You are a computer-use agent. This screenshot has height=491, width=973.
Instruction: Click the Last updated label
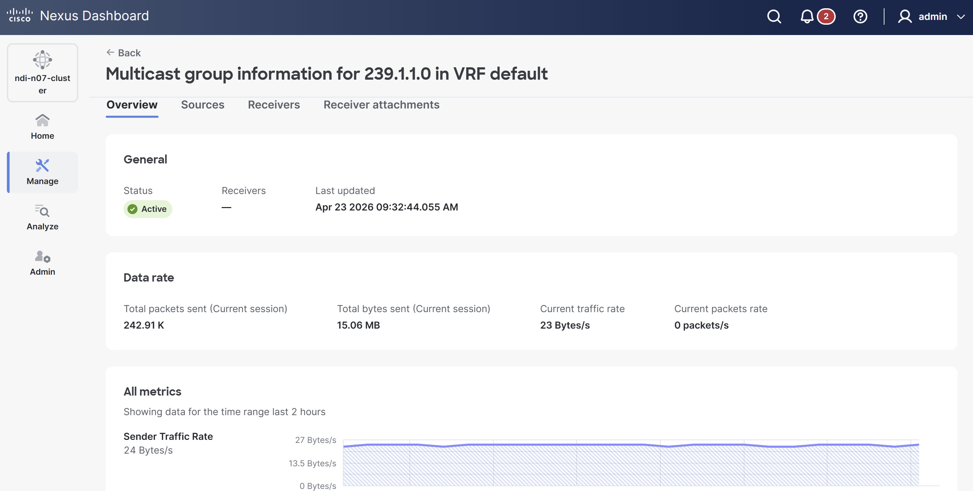click(x=345, y=191)
